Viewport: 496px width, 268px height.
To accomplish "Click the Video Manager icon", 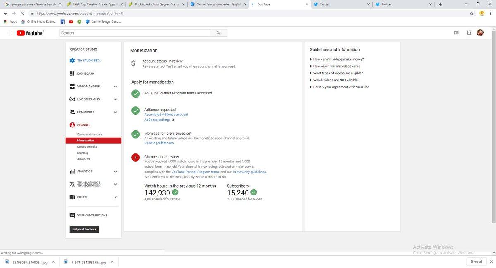I will coord(72,86).
